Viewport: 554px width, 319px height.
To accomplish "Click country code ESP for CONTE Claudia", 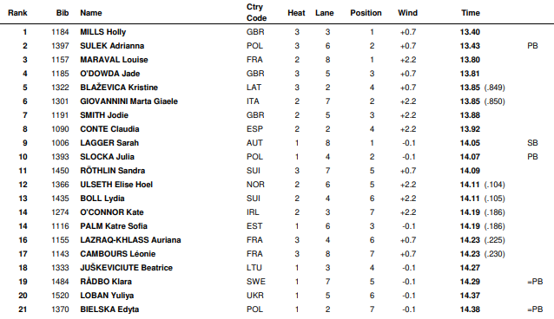I will click(254, 129).
